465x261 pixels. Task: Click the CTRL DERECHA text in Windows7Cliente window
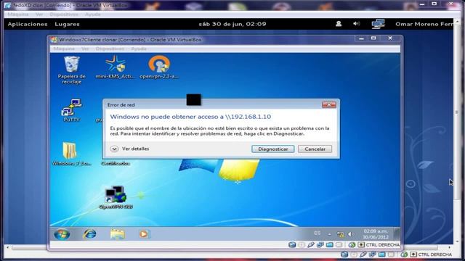(x=383, y=245)
